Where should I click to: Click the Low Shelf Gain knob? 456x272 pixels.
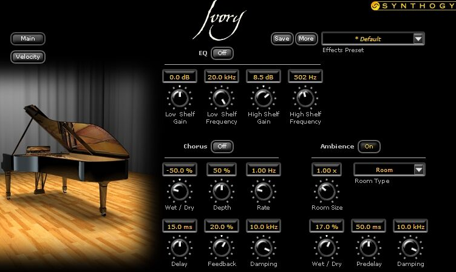180,98
